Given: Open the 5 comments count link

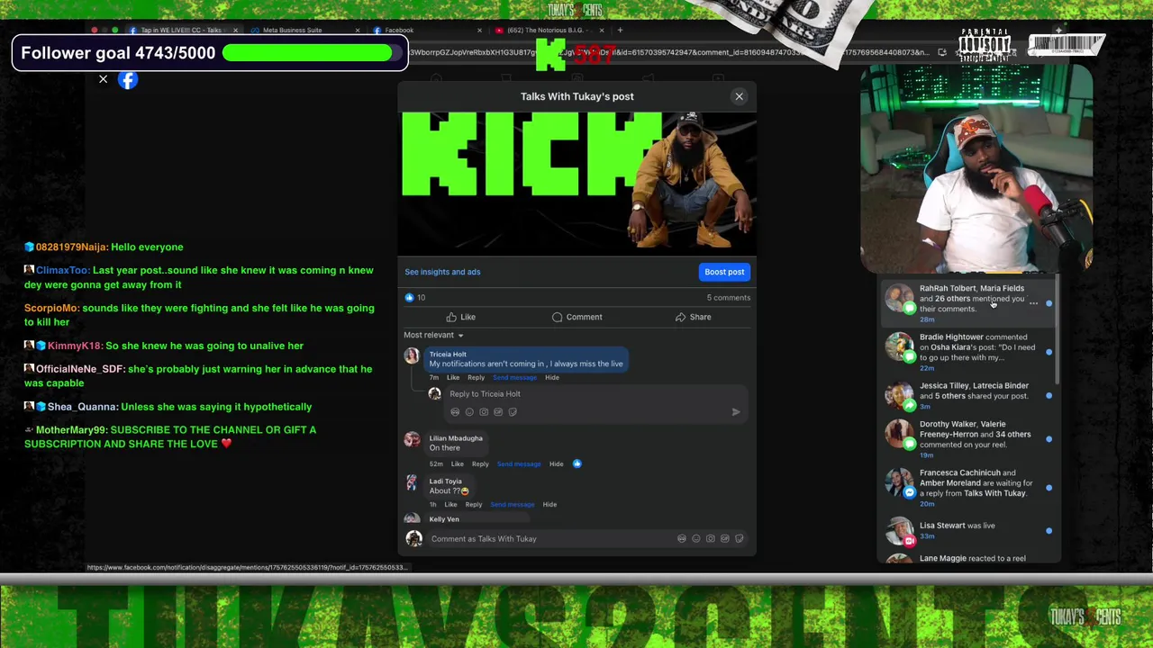Looking at the screenshot, I should pos(728,298).
